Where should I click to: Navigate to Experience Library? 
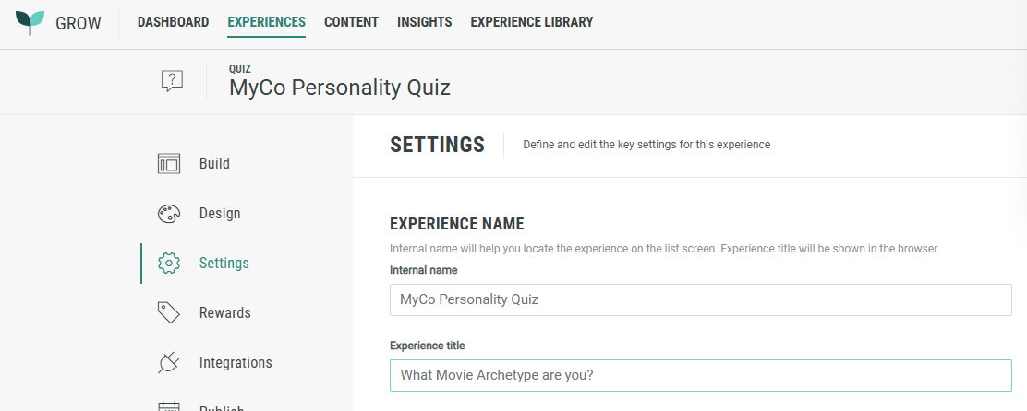pyautogui.click(x=532, y=22)
